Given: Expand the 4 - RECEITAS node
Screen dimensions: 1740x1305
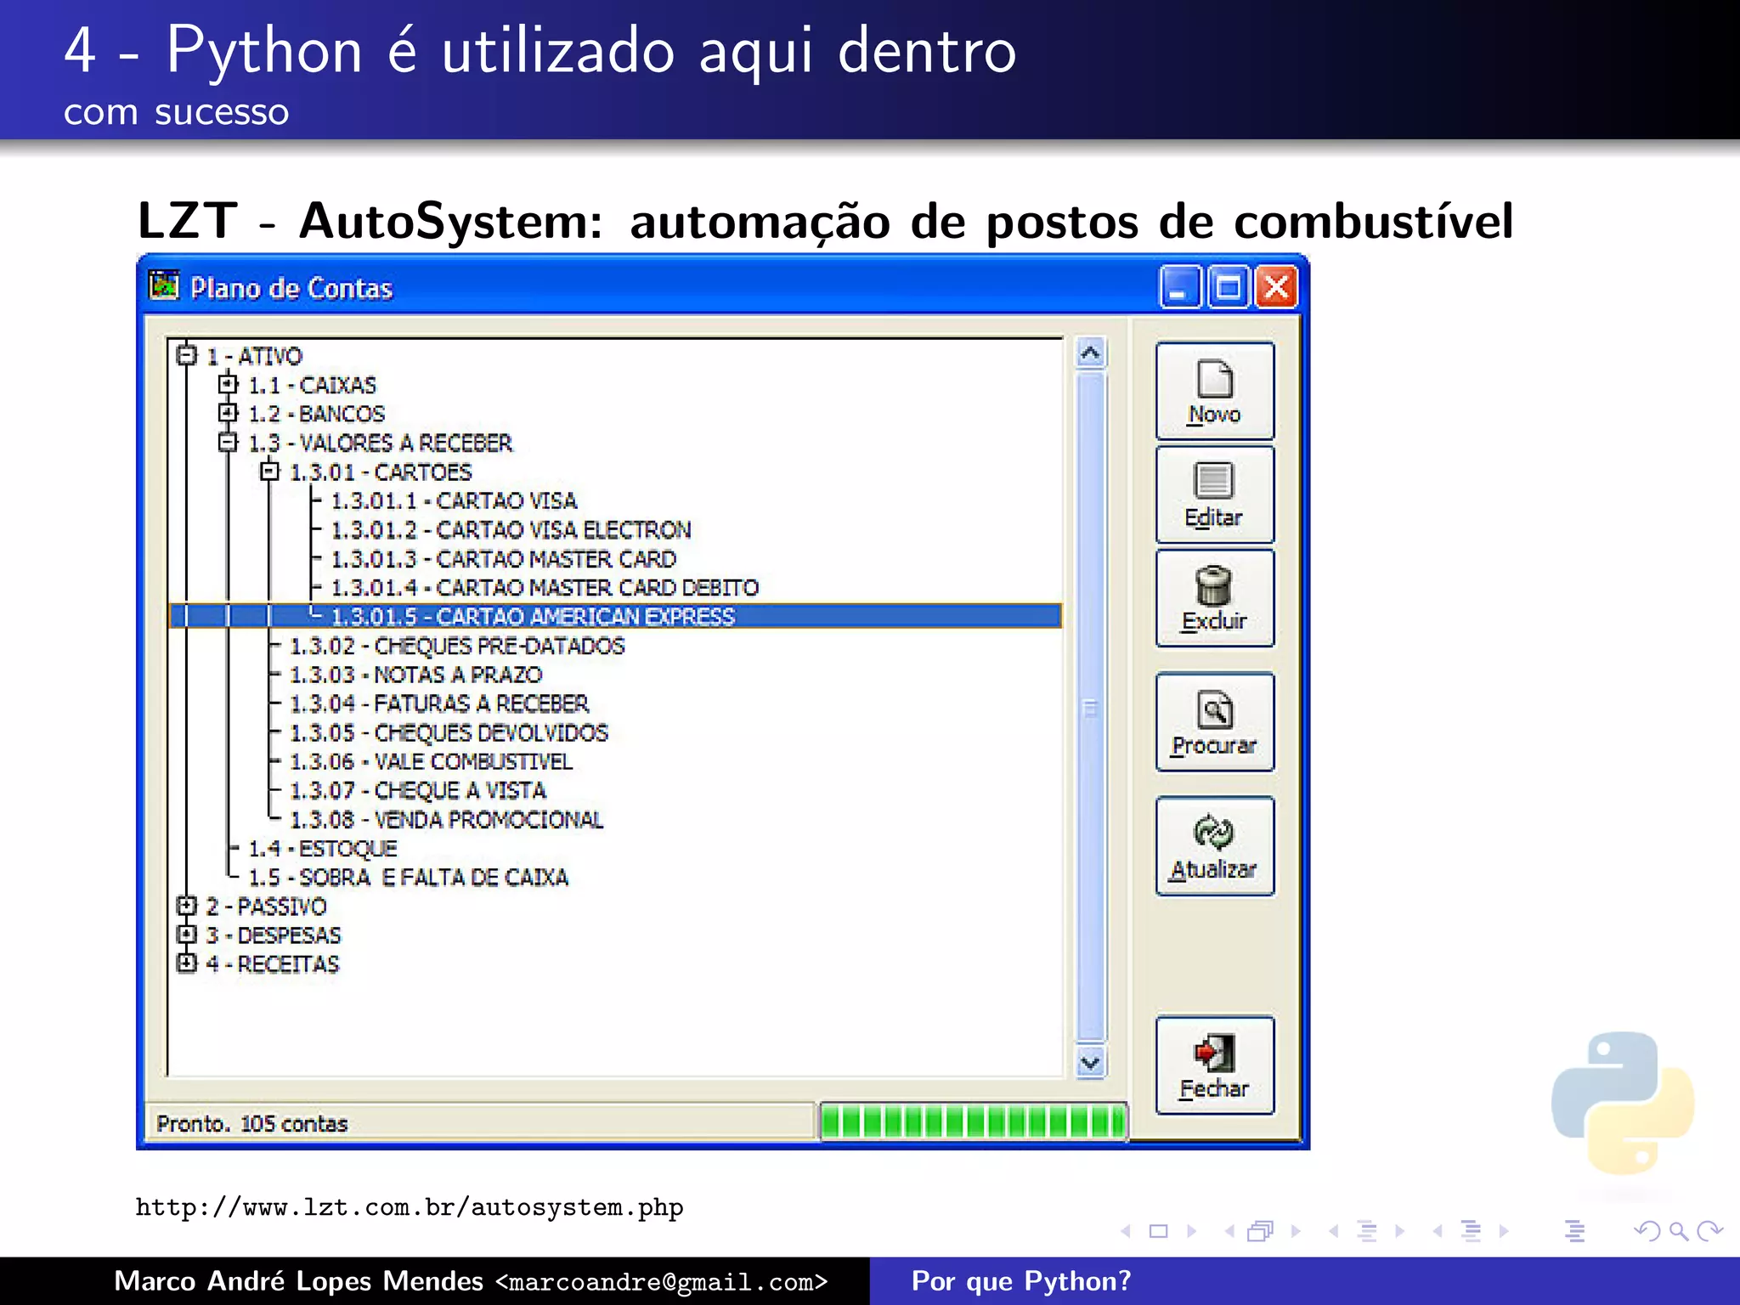Looking at the screenshot, I should point(186,963).
